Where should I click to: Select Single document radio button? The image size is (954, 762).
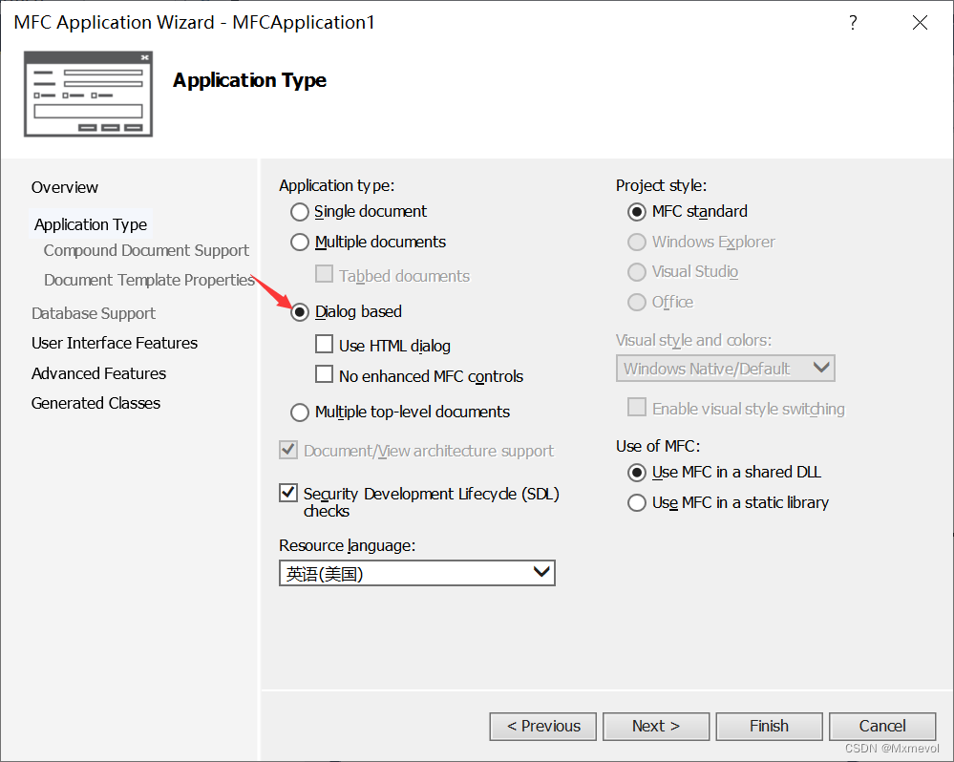coord(299,212)
